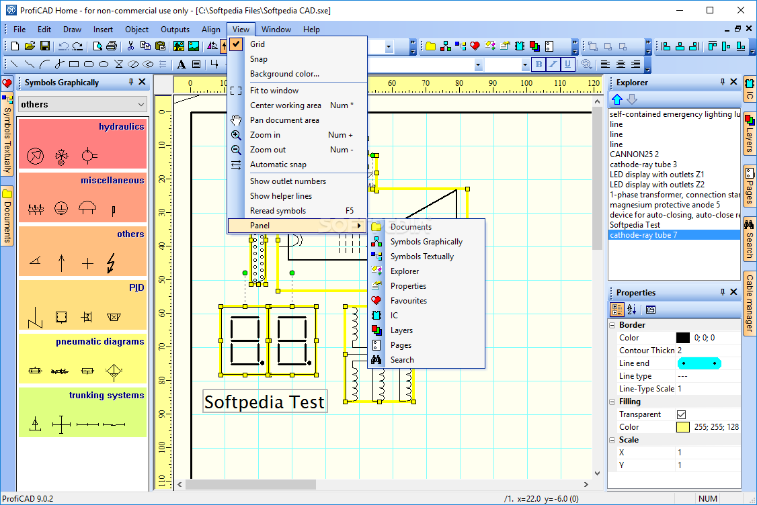Select the Line drawing tool
Screen dimensions: 757x505
14,64
